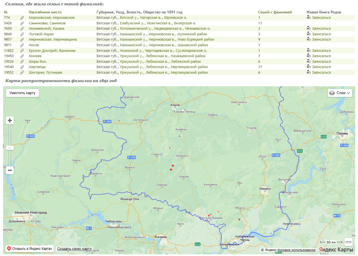Open the ruler distance measuring tool

point(348,242)
